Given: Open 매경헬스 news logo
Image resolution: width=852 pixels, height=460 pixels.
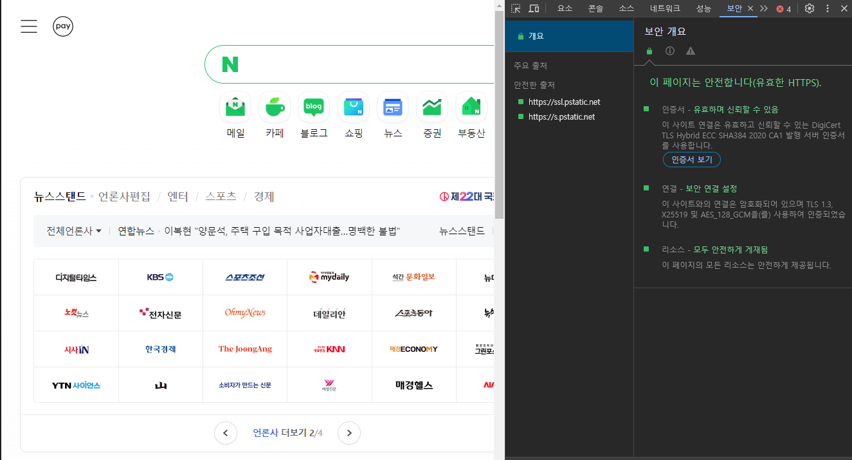Looking at the screenshot, I should coord(414,385).
